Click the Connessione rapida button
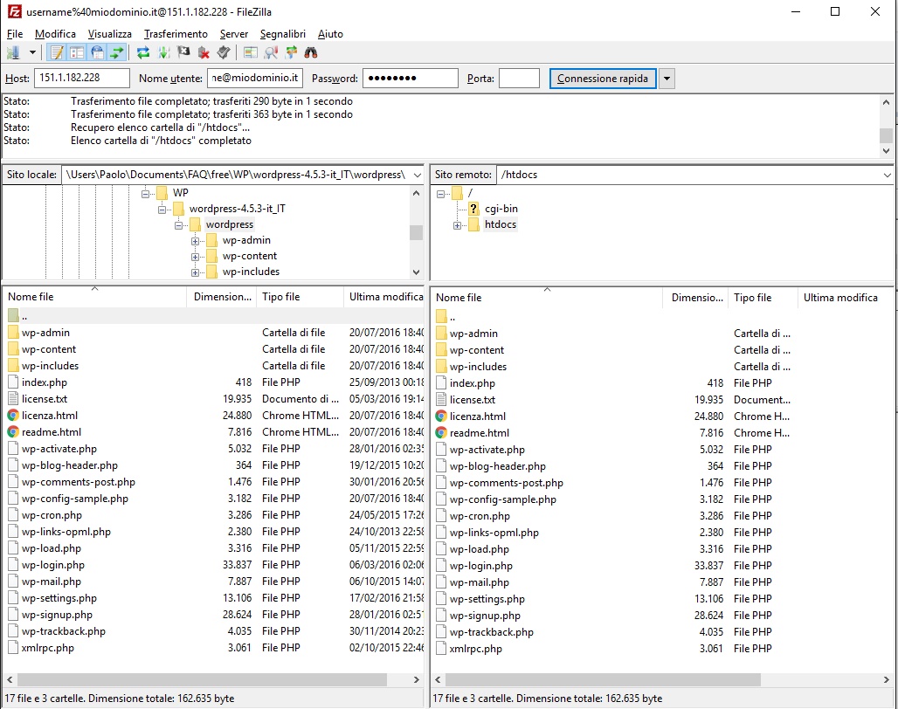The width and height of the screenshot is (898, 709). (x=603, y=79)
